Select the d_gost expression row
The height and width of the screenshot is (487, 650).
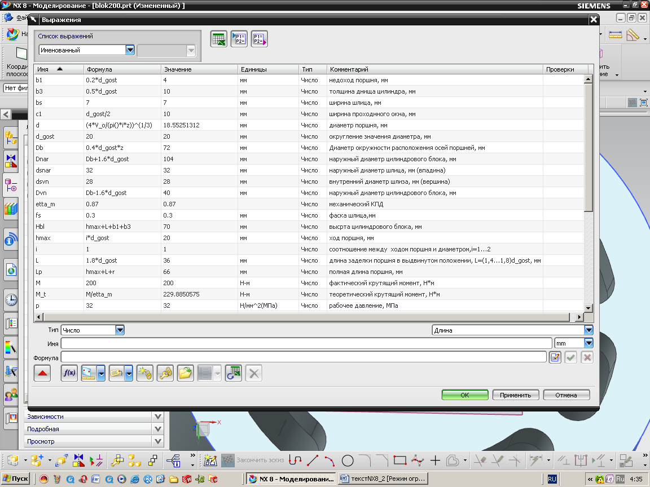click(309, 136)
